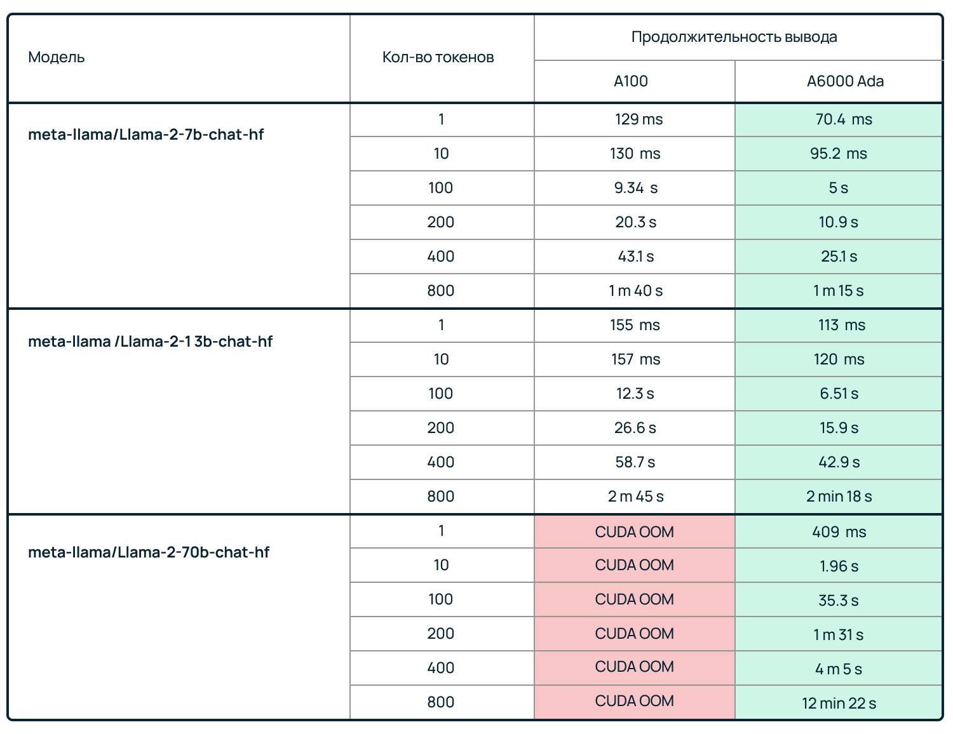Click the 25.1 s green cell

[839, 257]
